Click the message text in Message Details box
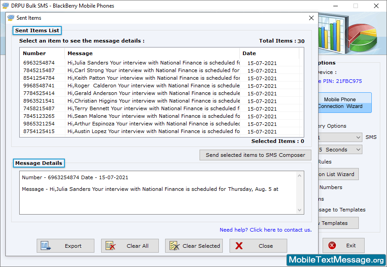Viewport: 387px width, 267px height. pyautogui.click(x=150, y=189)
